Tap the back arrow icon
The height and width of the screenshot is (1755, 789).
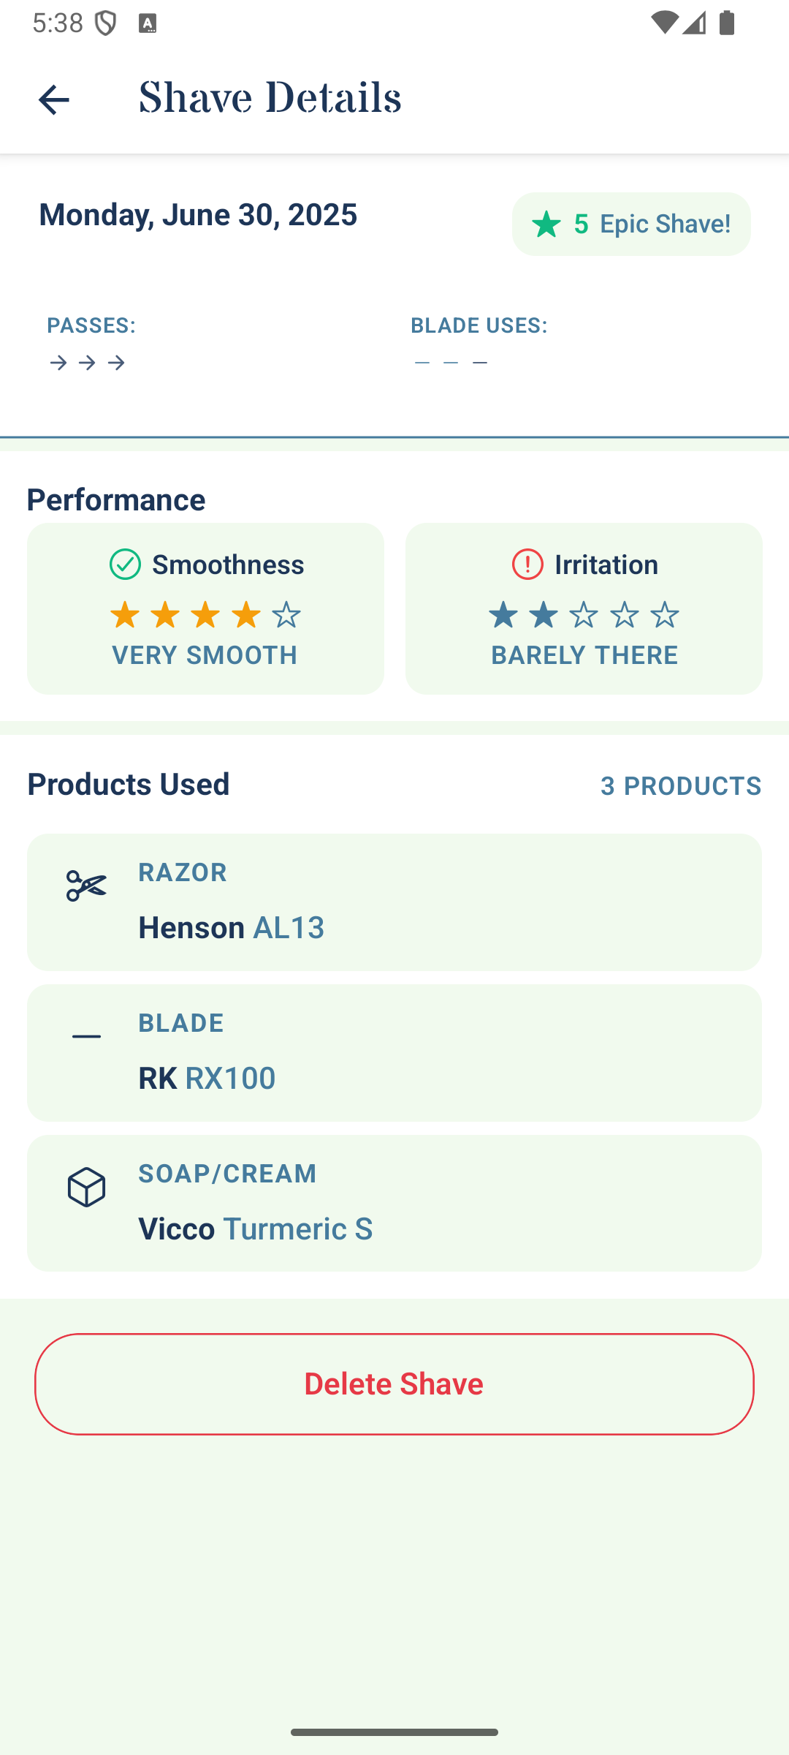tap(53, 99)
